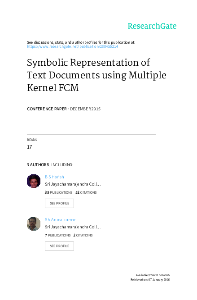Click the 2 CITATIONS count for Aruna kumar
The width and height of the screenshot is (197, 300).
point(83,235)
